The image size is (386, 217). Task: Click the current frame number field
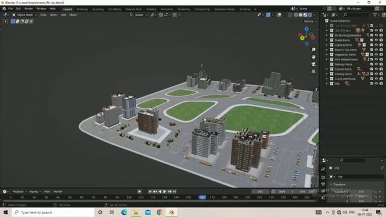[260, 192]
